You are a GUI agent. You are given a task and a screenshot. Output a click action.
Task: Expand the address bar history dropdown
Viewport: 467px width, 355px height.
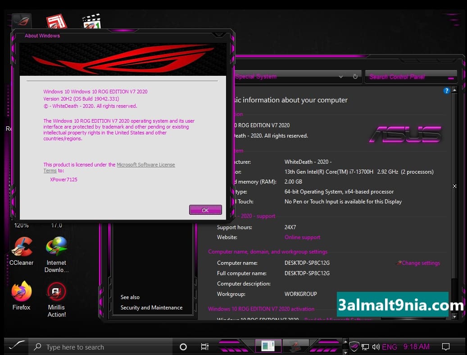click(x=341, y=77)
